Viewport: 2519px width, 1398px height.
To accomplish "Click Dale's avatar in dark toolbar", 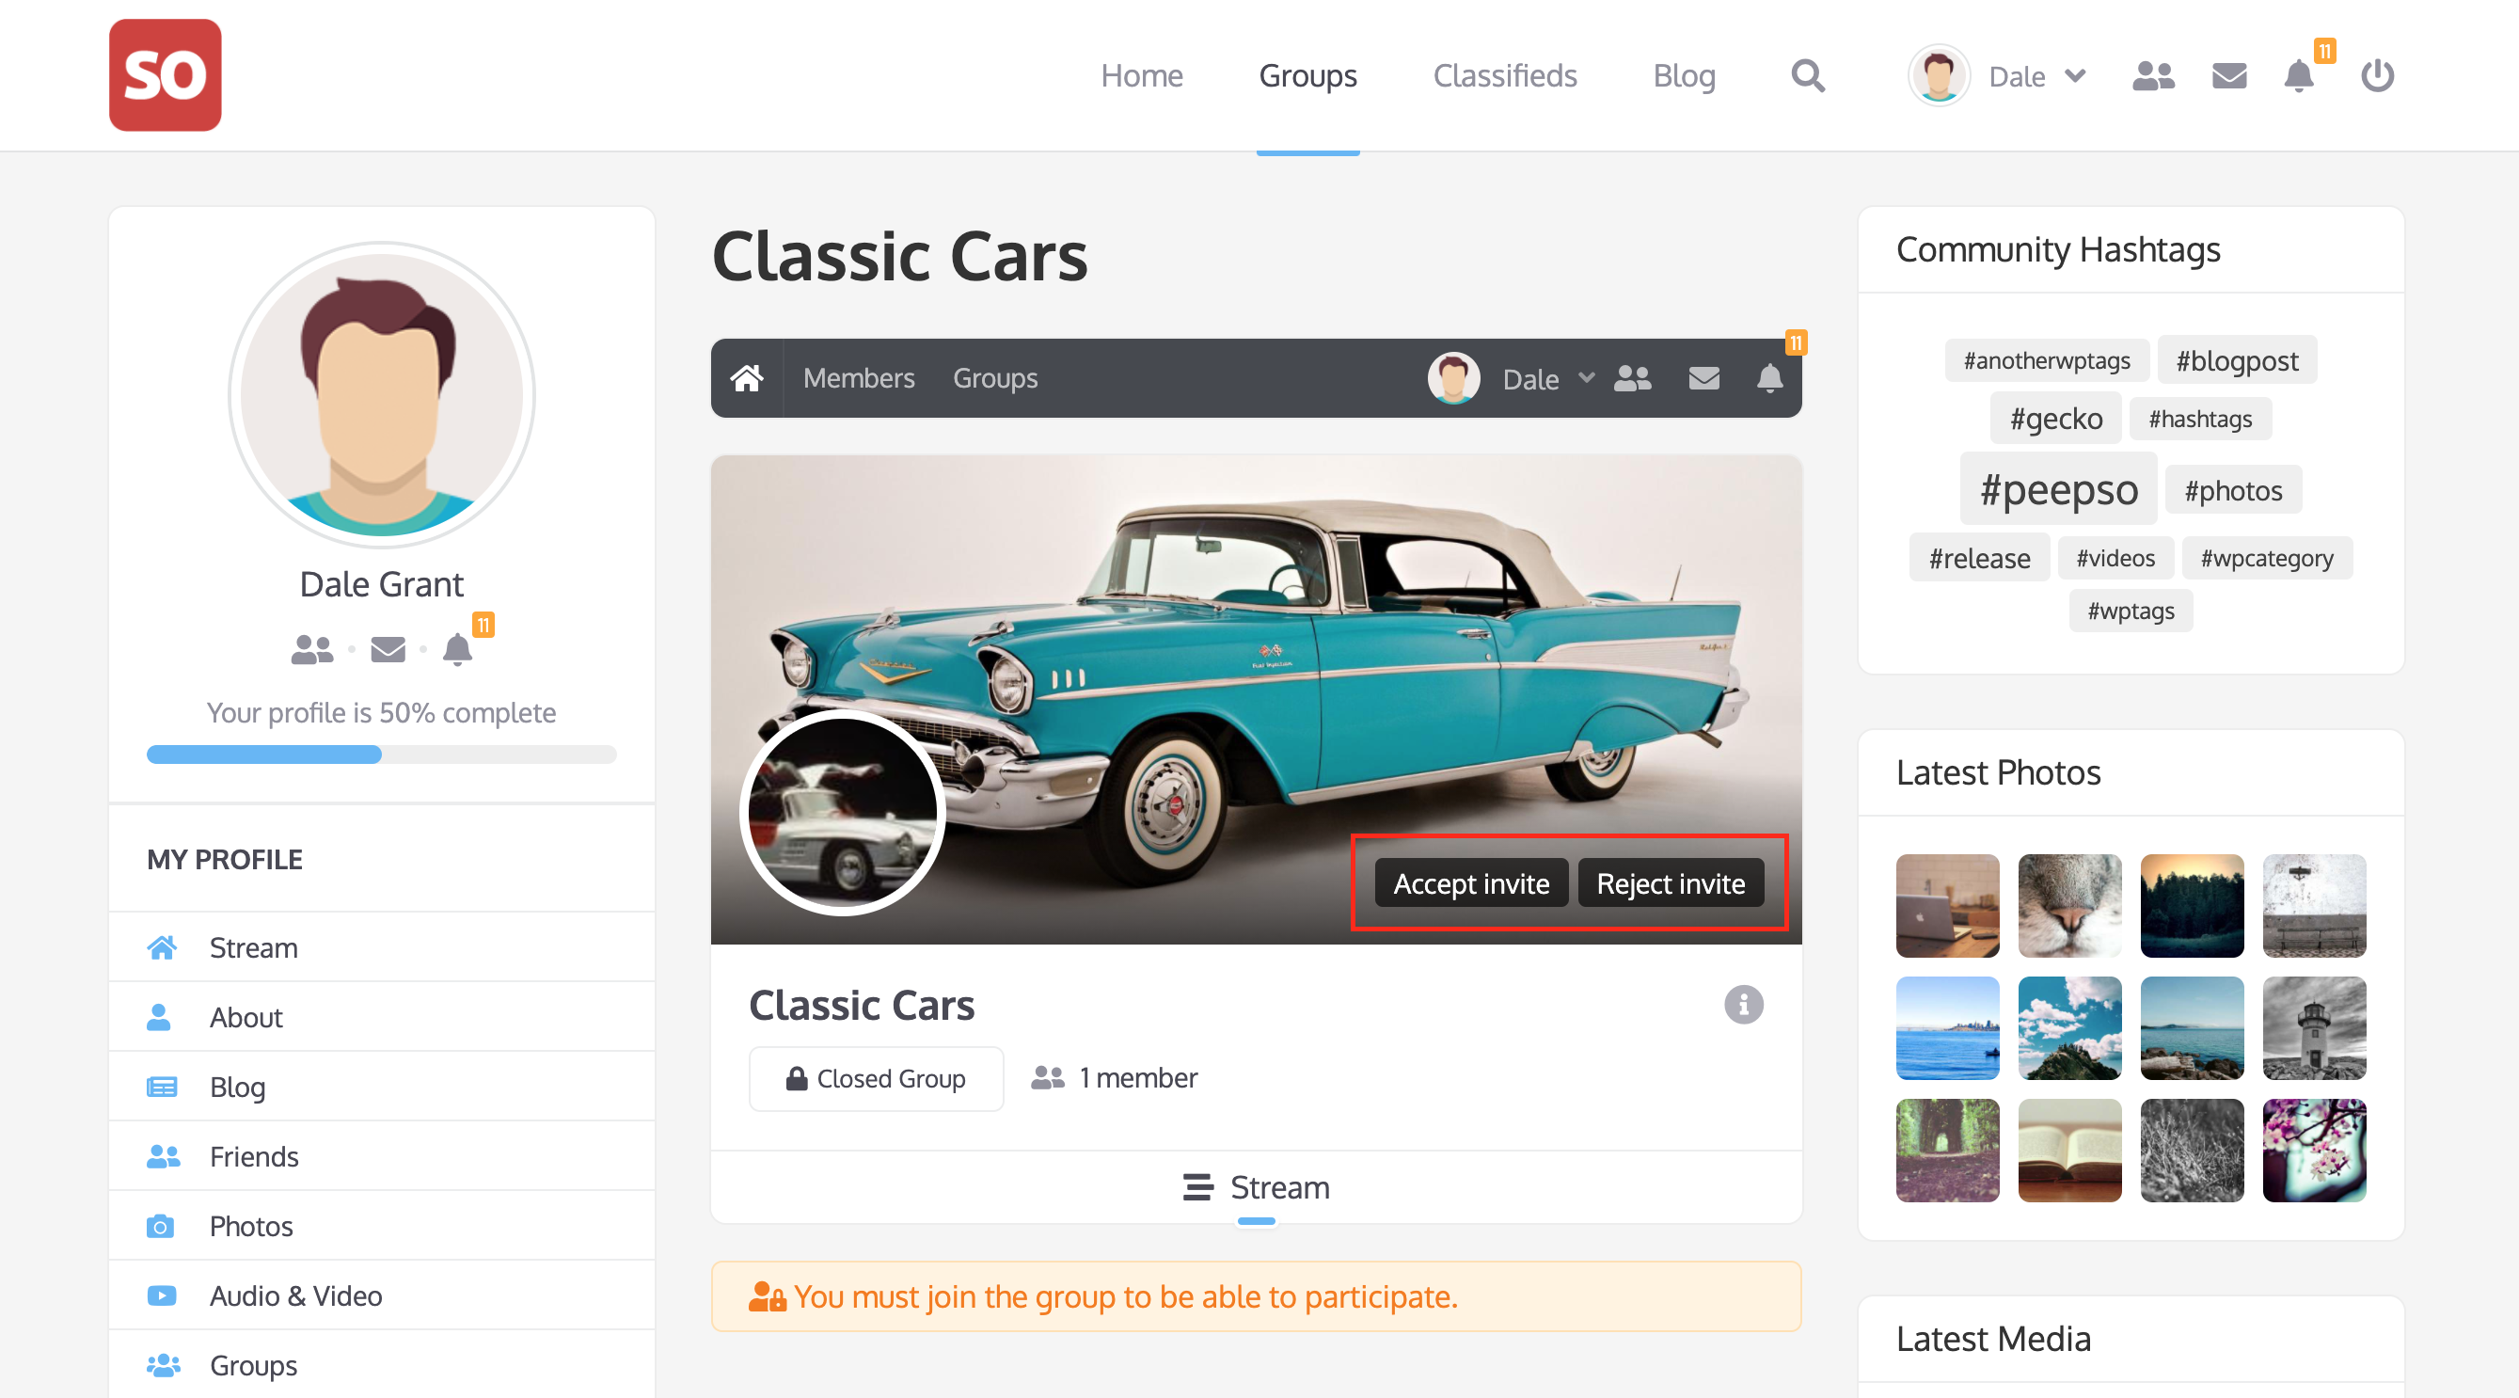I will click(1453, 377).
